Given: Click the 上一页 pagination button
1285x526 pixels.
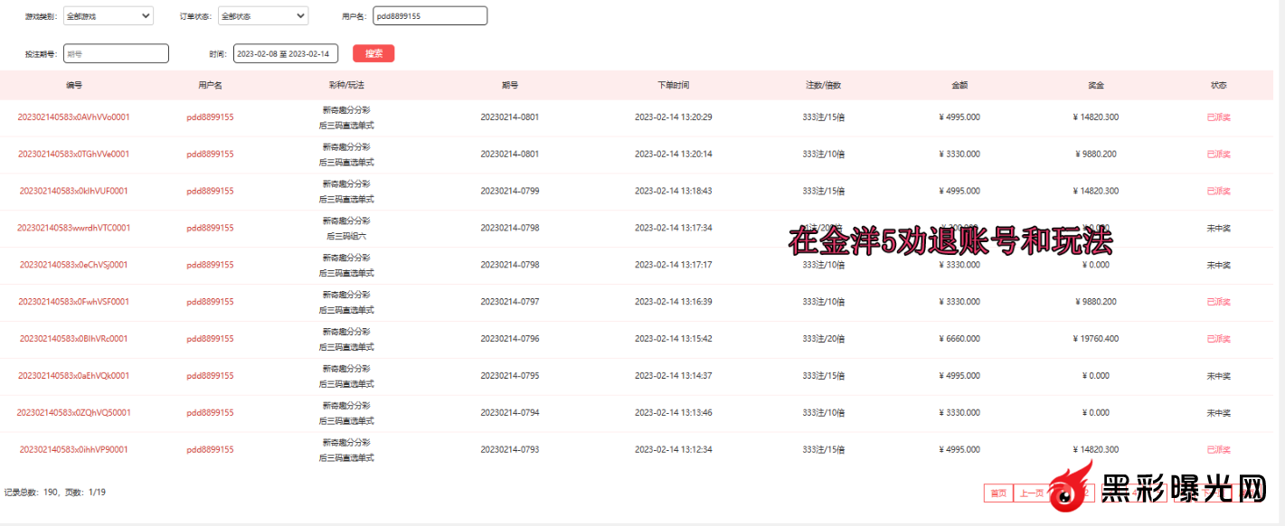Looking at the screenshot, I should (x=1031, y=493).
